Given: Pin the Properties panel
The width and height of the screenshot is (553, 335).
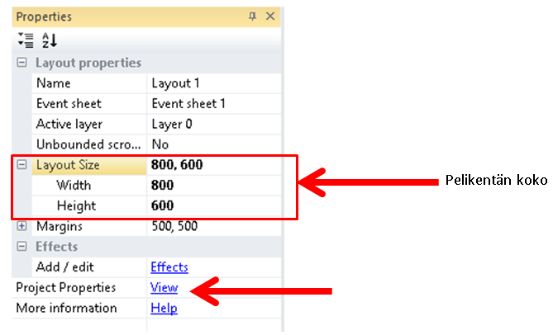Looking at the screenshot, I should [x=253, y=17].
